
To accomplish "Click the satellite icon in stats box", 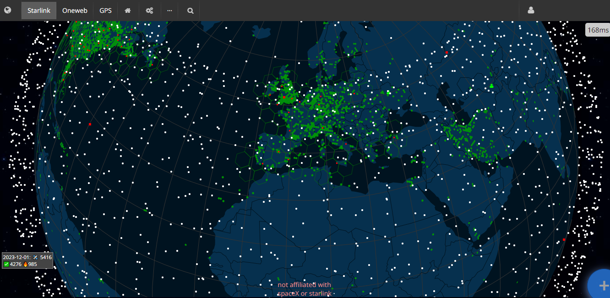I will (35, 257).
